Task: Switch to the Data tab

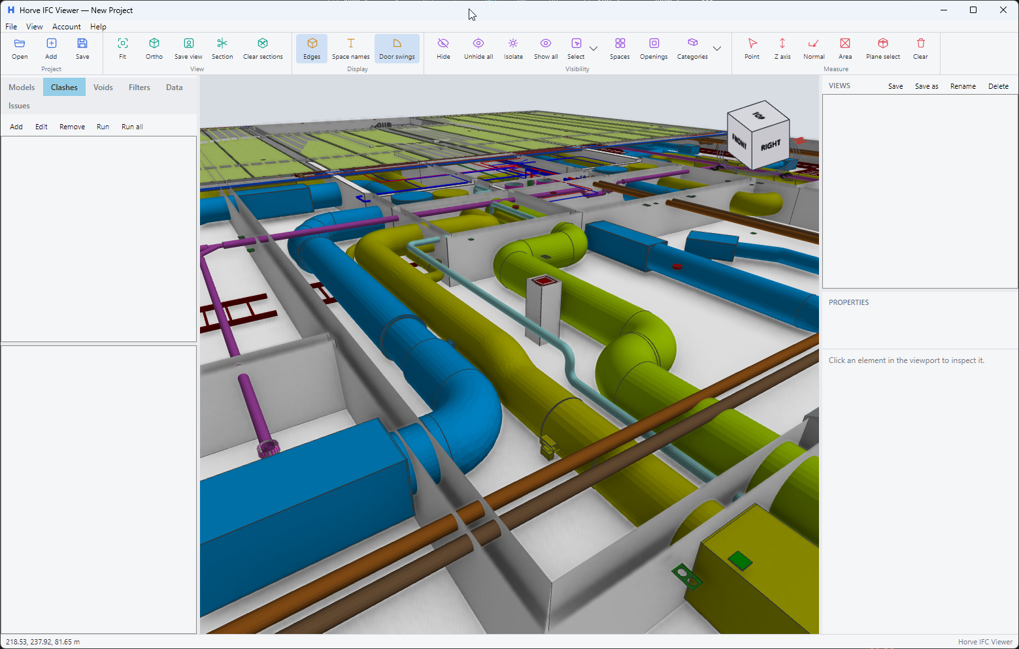Action: (174, 87)
